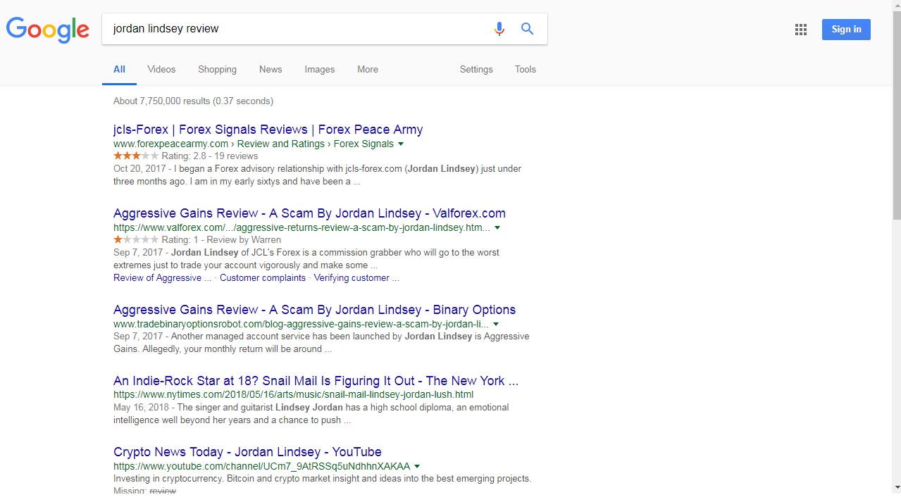Open the Valforex.com Aggressive Gains Review result

pos(309,213)
